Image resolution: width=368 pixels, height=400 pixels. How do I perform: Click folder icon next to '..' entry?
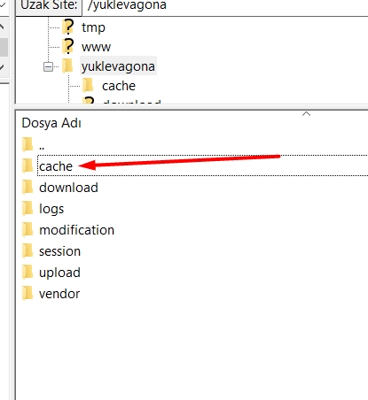pyautogui.click(x=27, y=144)
